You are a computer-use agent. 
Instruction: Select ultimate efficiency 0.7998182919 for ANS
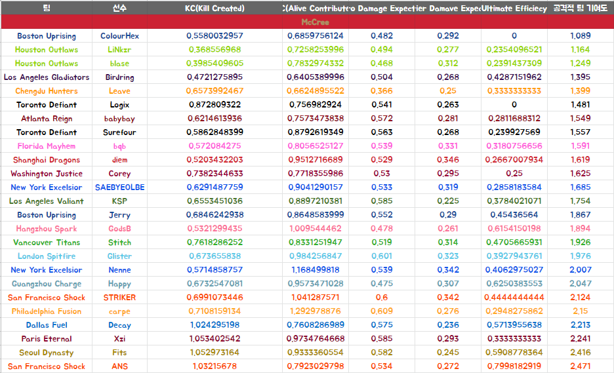[x=514, y=366]
